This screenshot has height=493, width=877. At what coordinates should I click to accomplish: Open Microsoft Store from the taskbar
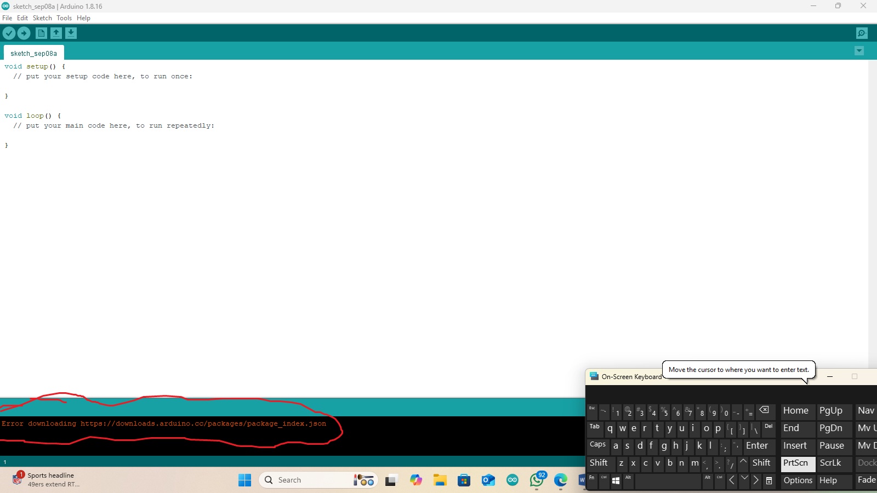coord(464,480)
